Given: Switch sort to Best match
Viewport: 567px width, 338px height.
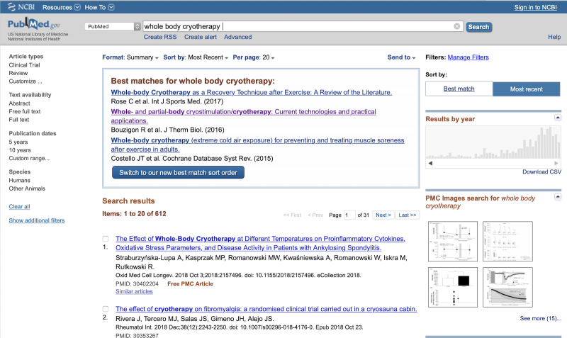Looking at the screenshot, I should [459, 89].
